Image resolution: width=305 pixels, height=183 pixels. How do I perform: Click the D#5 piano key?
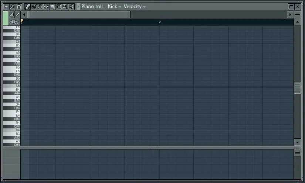click(12, 75)
